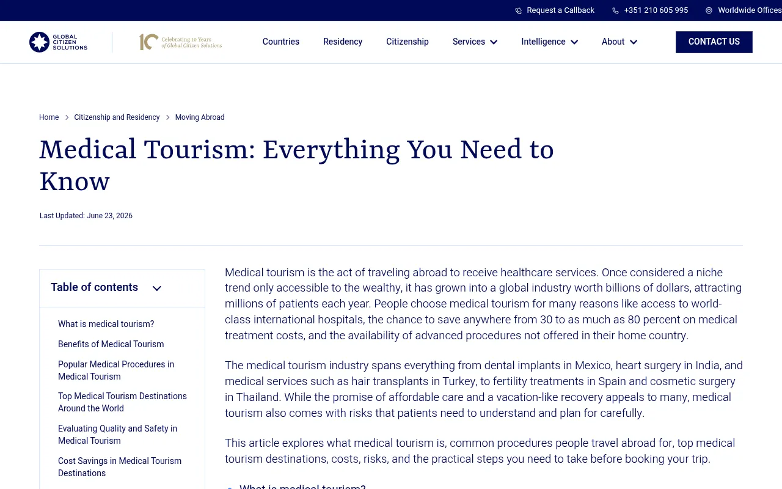Click the Medical Tourism page title
Screen dimensions: 782x489
tap(296, 166)
